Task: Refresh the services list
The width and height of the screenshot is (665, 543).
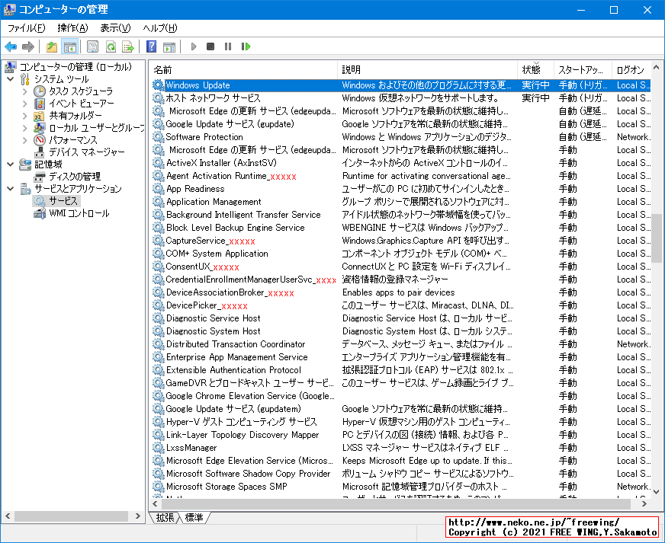Action: coord(111,46)
